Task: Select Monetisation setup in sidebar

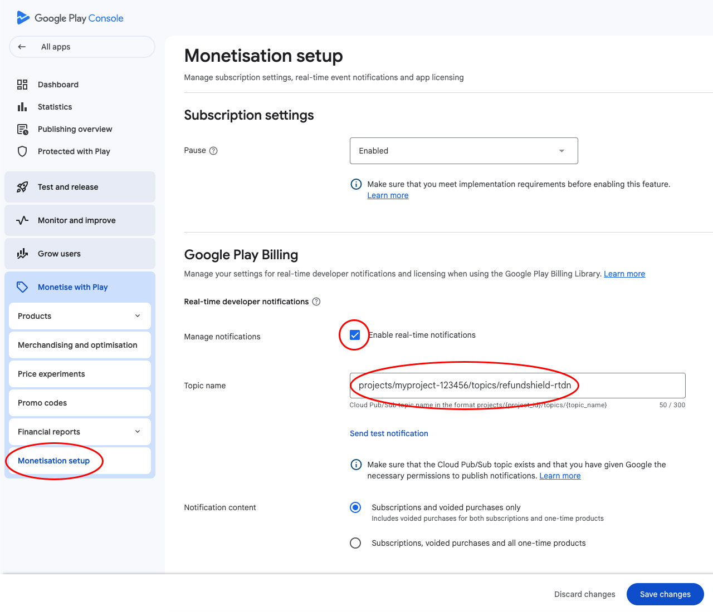Action: tap(80, 461)
